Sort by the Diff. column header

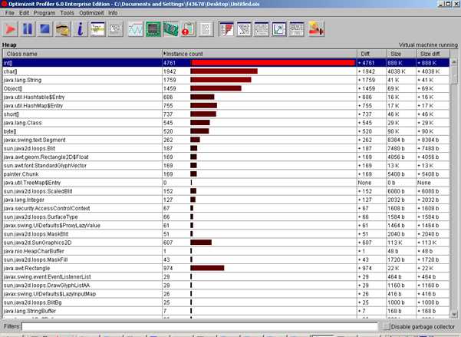click(x=372, y=54)
